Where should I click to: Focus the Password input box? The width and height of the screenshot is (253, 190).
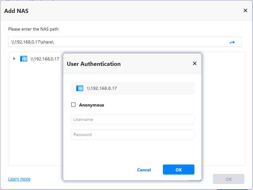[x=132, y=135]
